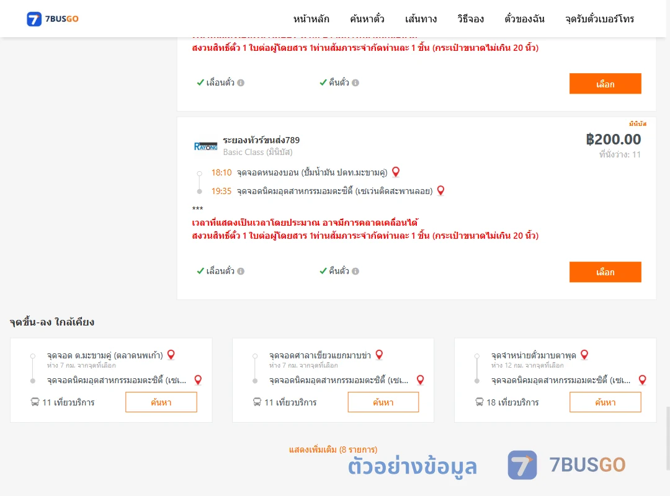Click เลือก button for ระยองทัวร์ขนส่ง789 ฿200.00 trip
Viewport: 670px width, 496px height.
pos(605,272)
